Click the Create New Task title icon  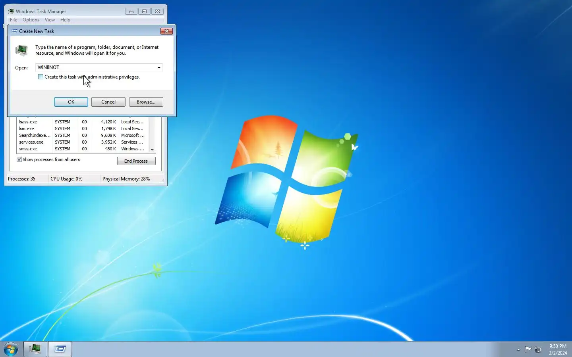click(x=14, y=31)
